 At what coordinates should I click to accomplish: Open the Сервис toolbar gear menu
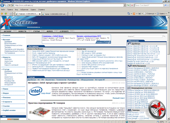161,14
